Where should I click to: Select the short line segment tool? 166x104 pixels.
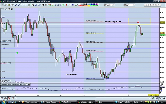[x=16, y=5]
